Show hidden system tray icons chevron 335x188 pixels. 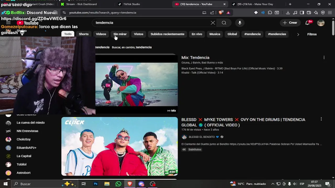273,184
